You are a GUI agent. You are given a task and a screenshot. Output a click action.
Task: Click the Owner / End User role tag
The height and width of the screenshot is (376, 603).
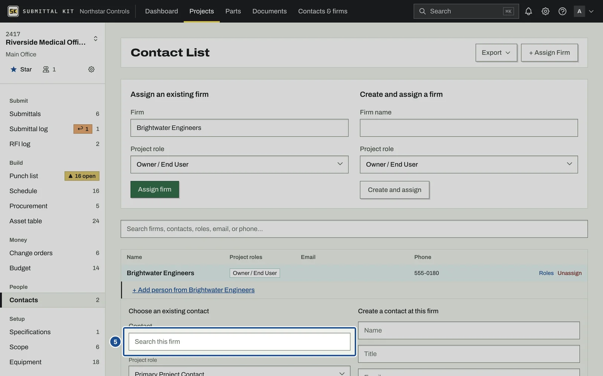click(x=255, y=273)
